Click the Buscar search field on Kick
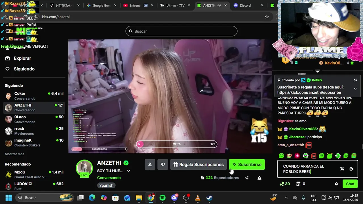Image resolution: width=363 pixels, height=204 pixels. coord(181,31)
